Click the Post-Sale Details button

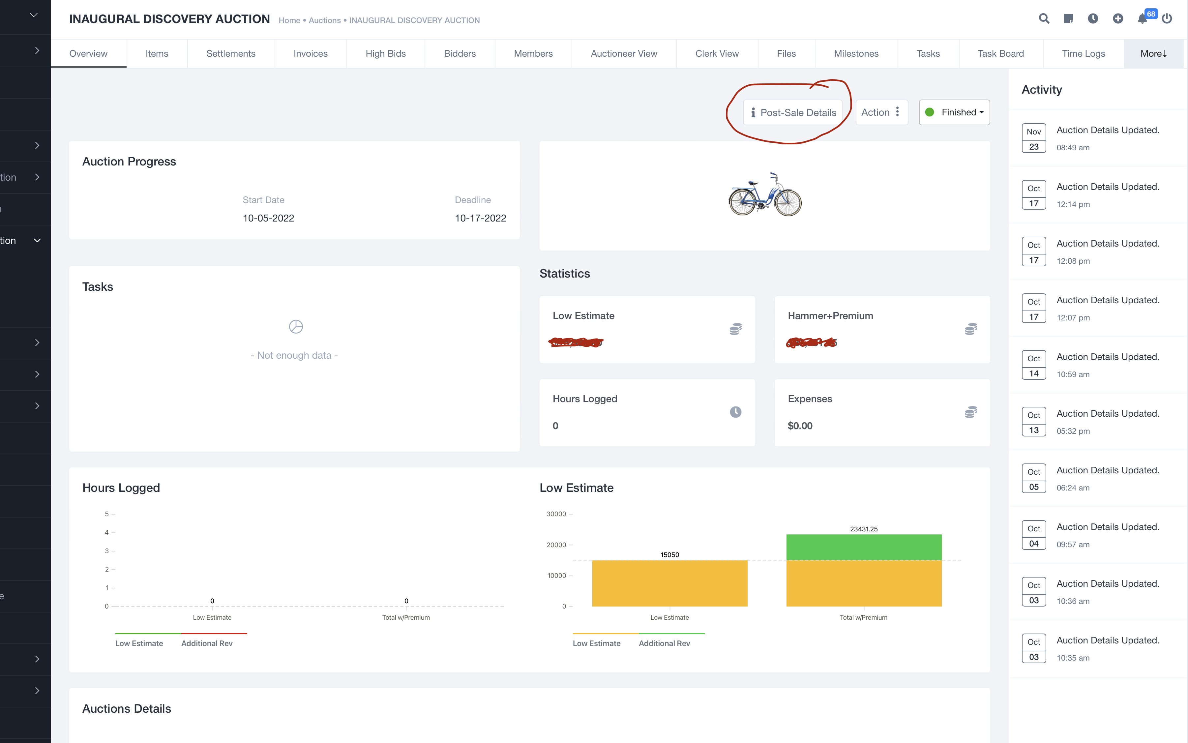tap(792, 112)
